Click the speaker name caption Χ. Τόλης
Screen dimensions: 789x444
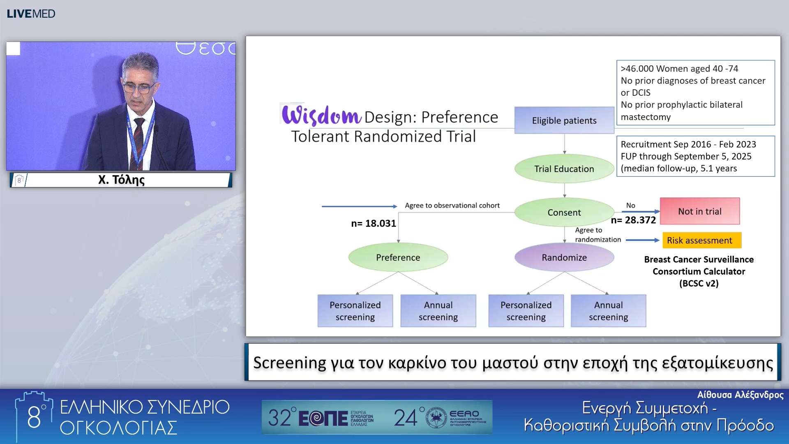pos(121,180)
